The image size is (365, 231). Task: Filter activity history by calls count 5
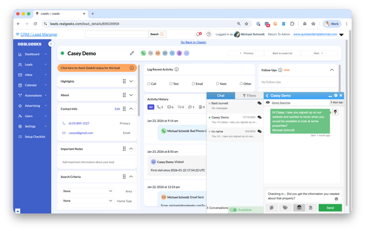[160, 107]
